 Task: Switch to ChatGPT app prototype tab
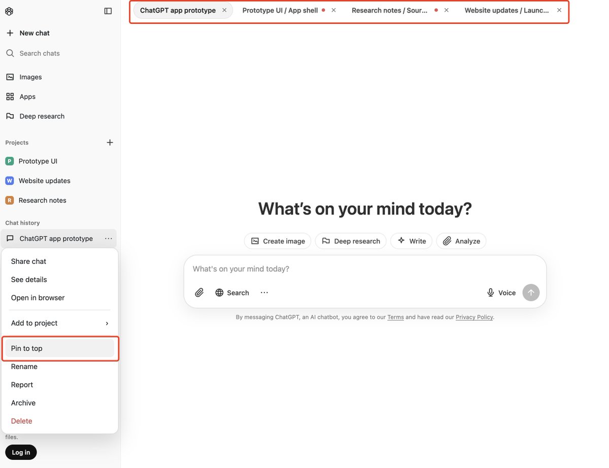pos(178,10)
